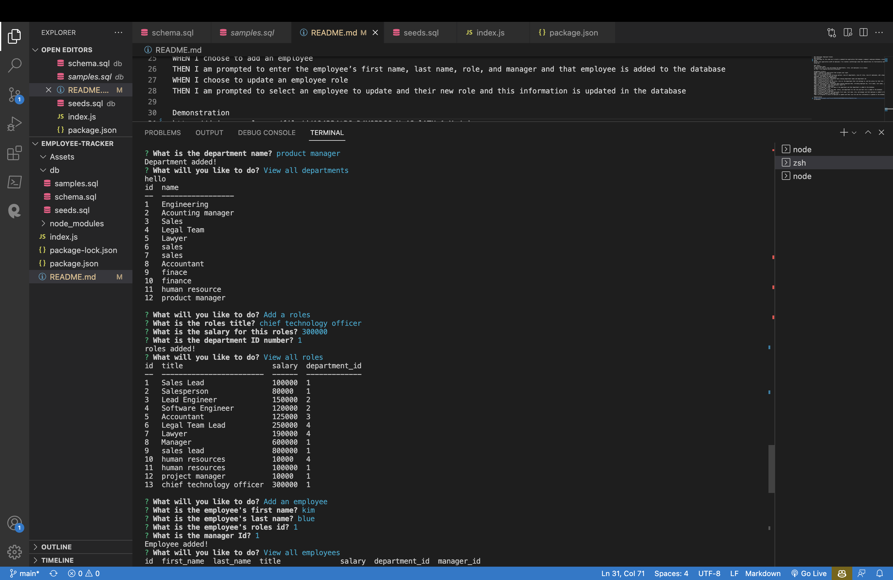Open schema.sql in db folder

click(x=81, y=197)
